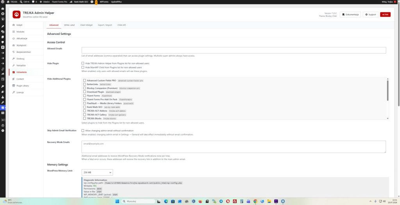This screenshot has height=205, width=400.
Task: Open Tools wrench icon in WordPress sidebar
Action: coord(3,102)
